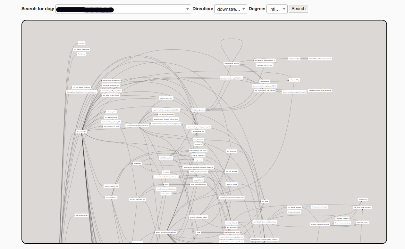Select the fact_driver_rides node
Viewport: 405px width, 249px height.
click(x=232, y=151)
